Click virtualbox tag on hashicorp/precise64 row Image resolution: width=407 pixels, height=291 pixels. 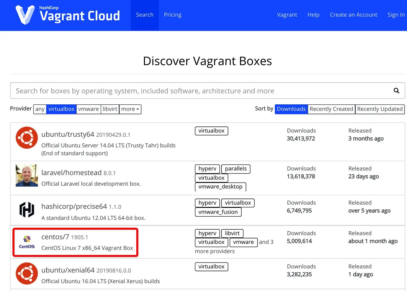(238, 203)
